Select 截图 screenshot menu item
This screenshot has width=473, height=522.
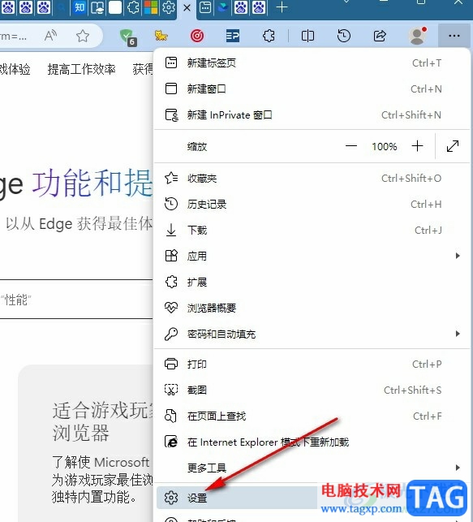click(x=312, y=390)
